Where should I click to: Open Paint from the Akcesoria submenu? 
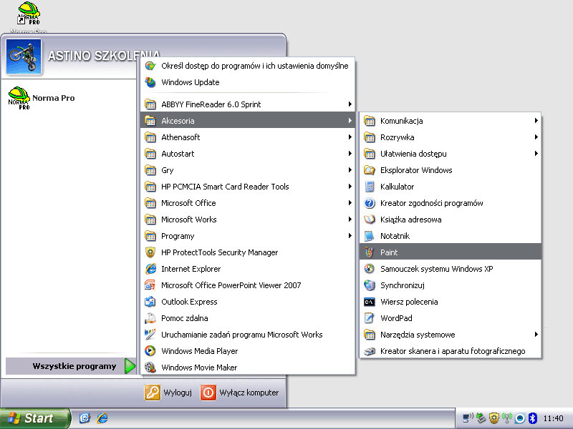coord(451,252)
